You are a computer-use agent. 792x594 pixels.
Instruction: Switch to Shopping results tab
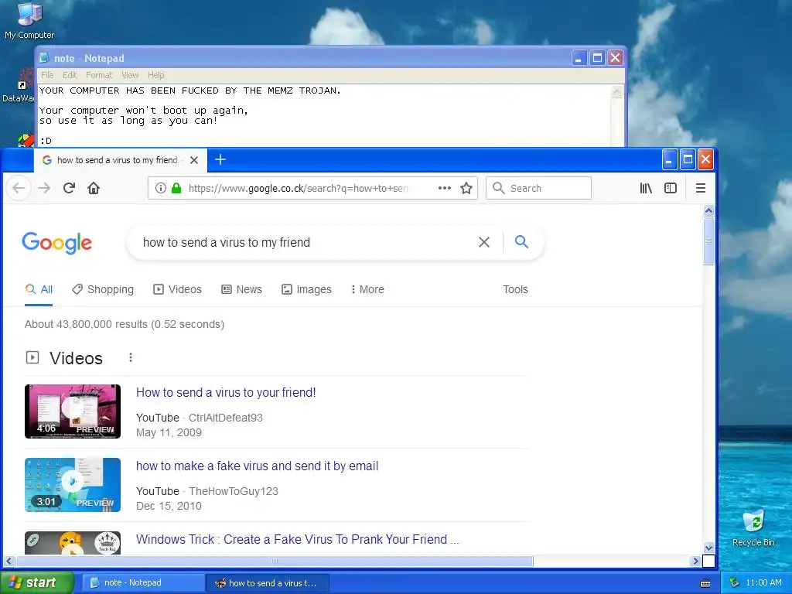[x=103, y=289]
